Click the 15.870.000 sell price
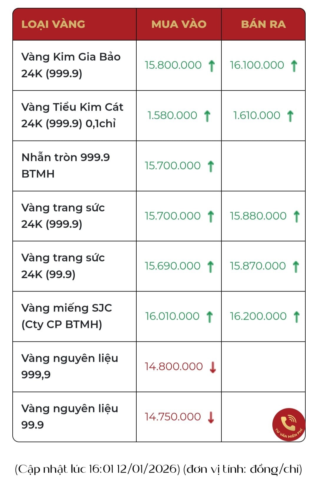 tap(258, 266)
